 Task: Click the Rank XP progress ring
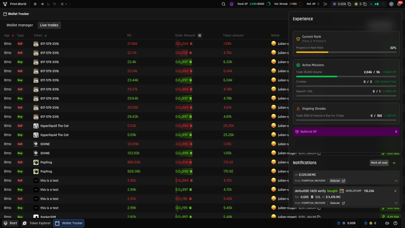(269, 4)
